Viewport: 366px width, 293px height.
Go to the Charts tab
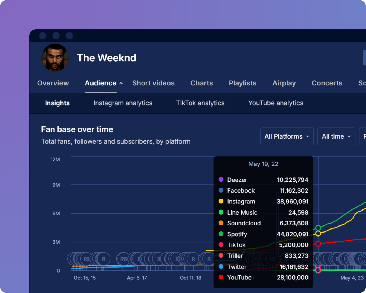[201, 83]
